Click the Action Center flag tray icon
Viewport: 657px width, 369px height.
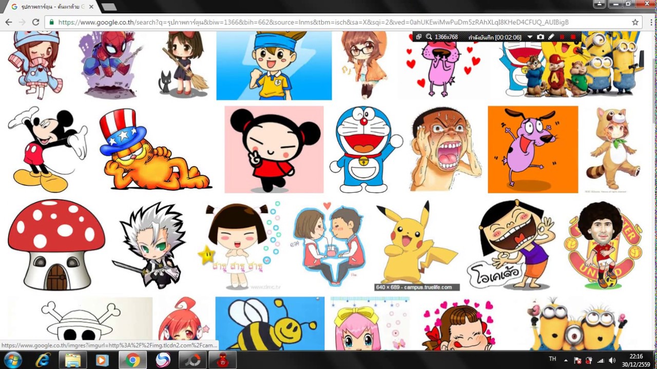point(577,361)
